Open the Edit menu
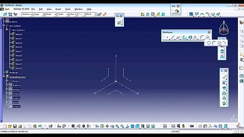Viewport: 244px width, 137px height. click(x=41, y=9)
